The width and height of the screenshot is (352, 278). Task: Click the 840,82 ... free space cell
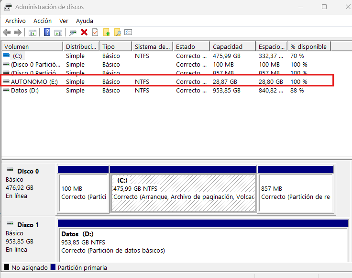pos(271,91)
